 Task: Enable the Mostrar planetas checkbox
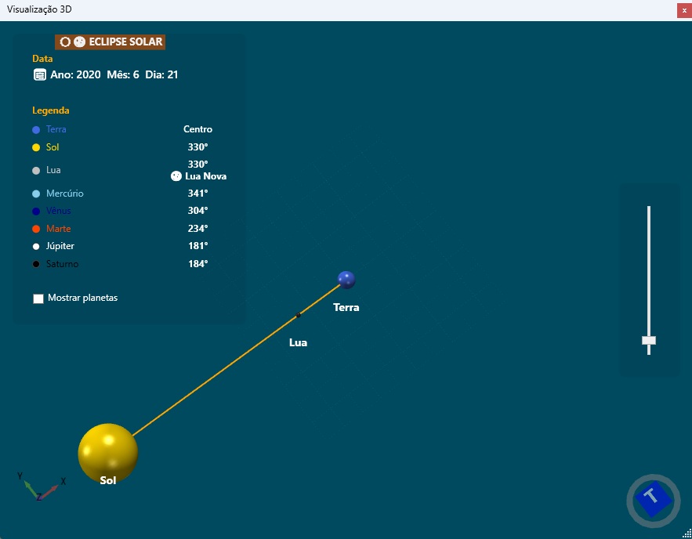click(x=38, y=298)
